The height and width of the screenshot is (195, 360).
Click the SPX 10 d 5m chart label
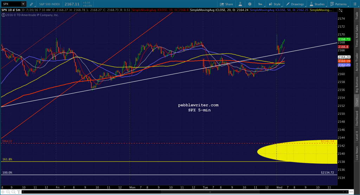point(11,10)
